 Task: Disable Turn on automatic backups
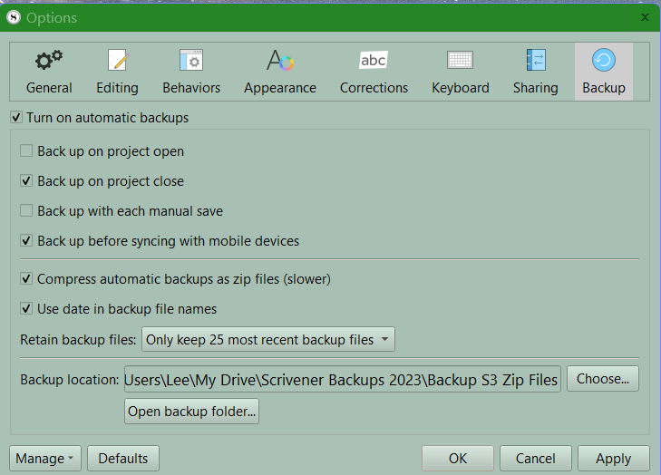16,118
